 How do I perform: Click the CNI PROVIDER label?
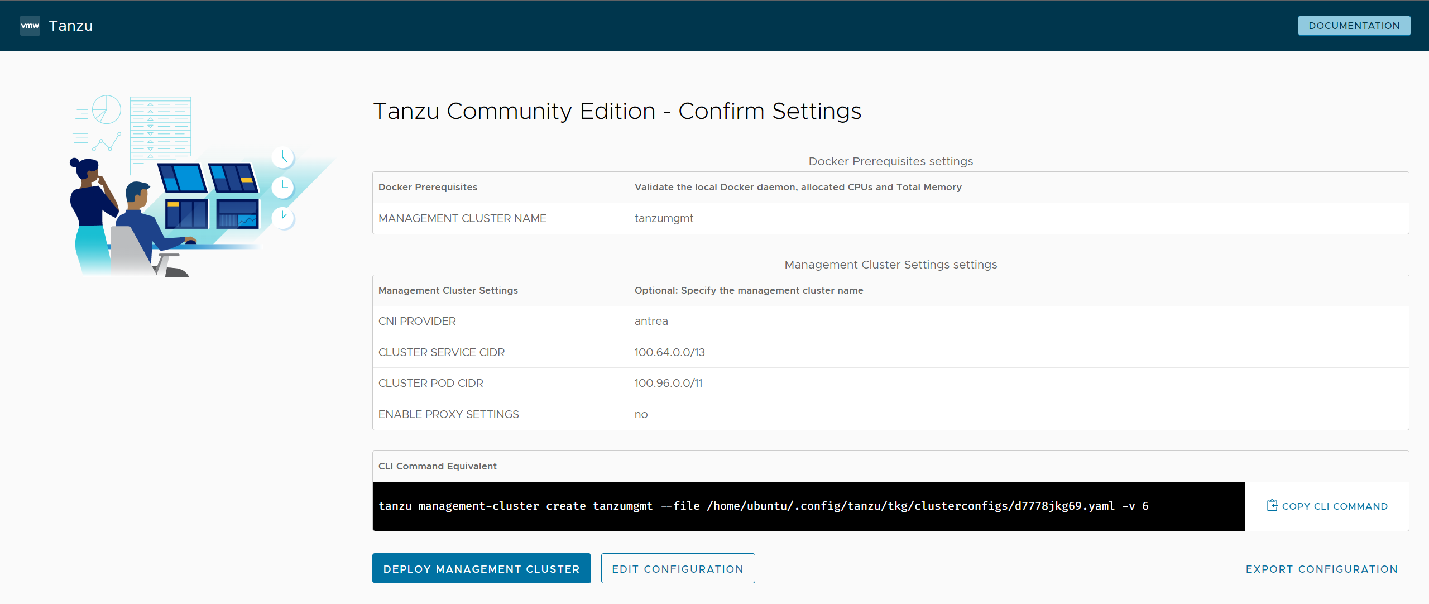click(417, 321)
